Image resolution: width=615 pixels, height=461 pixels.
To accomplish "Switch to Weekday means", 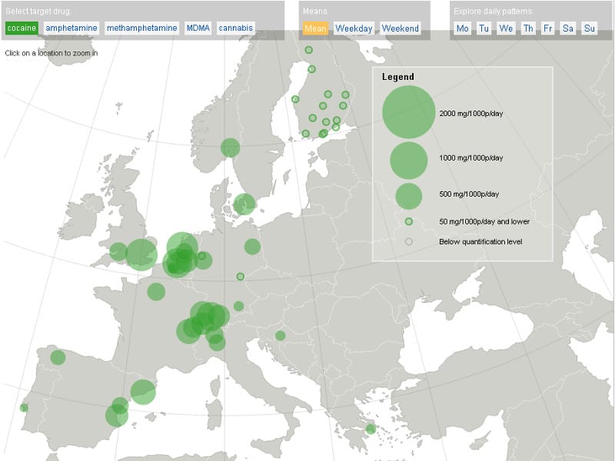I will click(x=354, y=28).
